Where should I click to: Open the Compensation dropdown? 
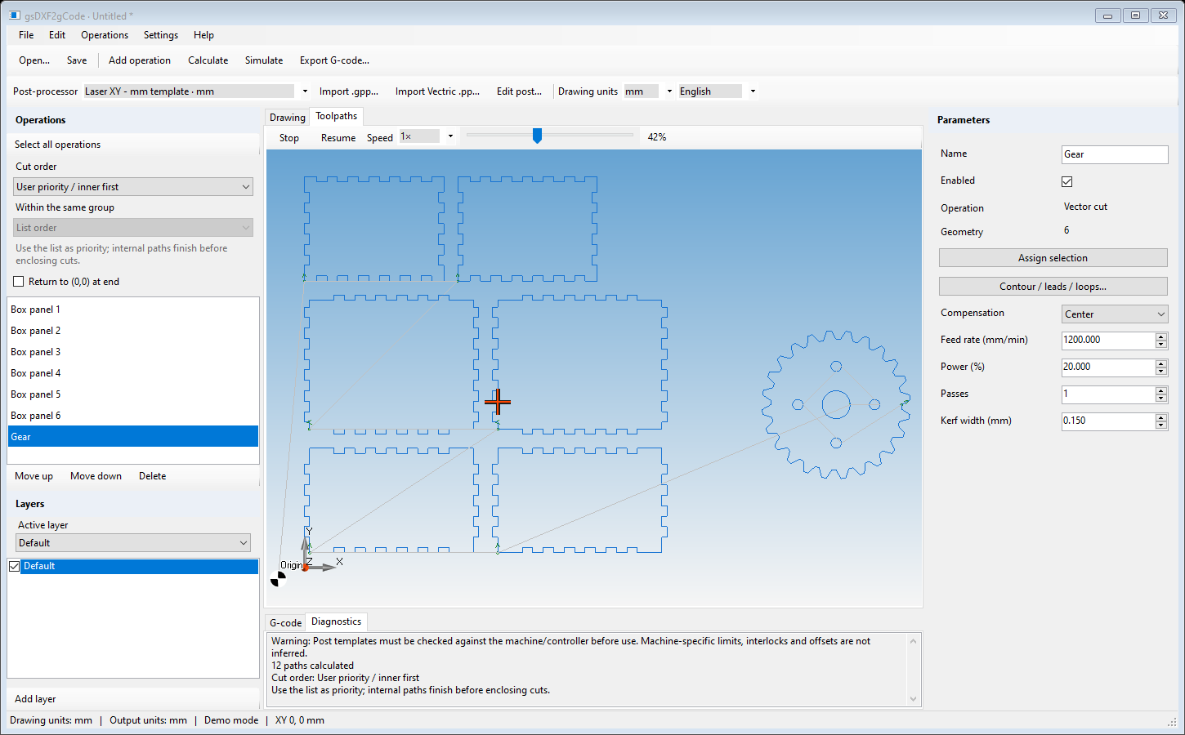point(1115,314)
